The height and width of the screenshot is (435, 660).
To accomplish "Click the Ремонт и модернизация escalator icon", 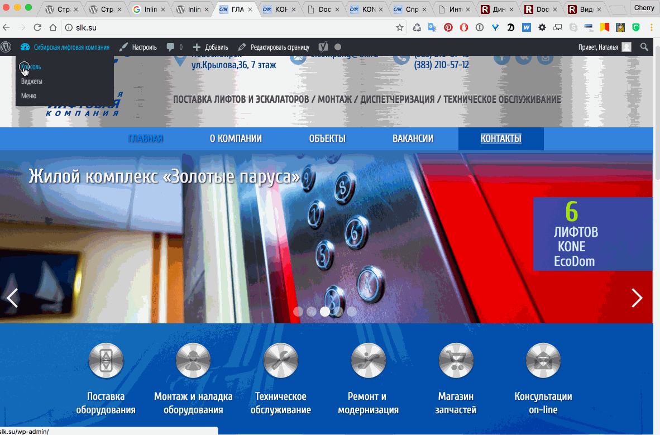I will (x=369, y=361).
